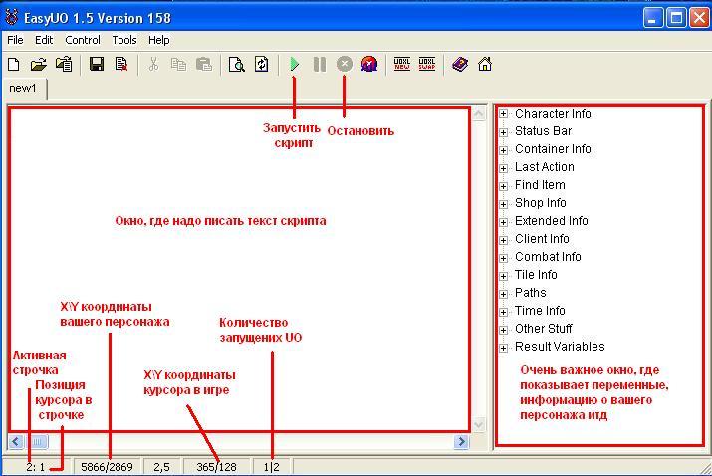Click the stop all scripts icon
The width and height of the screenshot is (712, 476).
(x=369, y=65)
